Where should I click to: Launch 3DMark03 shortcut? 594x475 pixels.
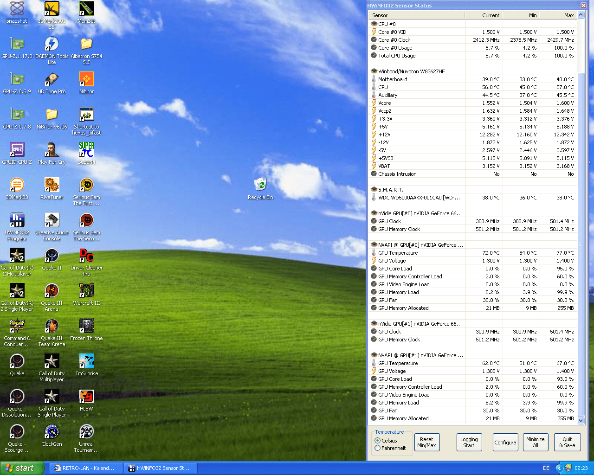(17, 189)
